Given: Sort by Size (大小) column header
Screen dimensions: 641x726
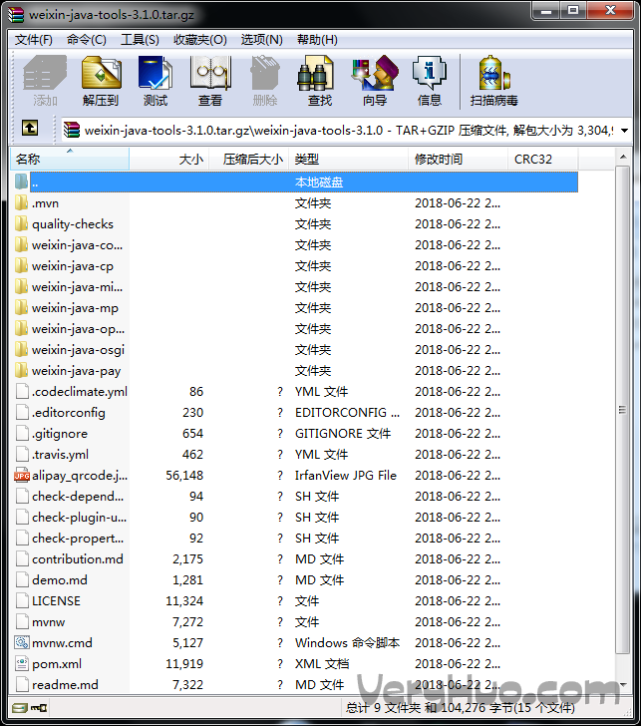Looking at the screenshot, I should pos(168,160).
